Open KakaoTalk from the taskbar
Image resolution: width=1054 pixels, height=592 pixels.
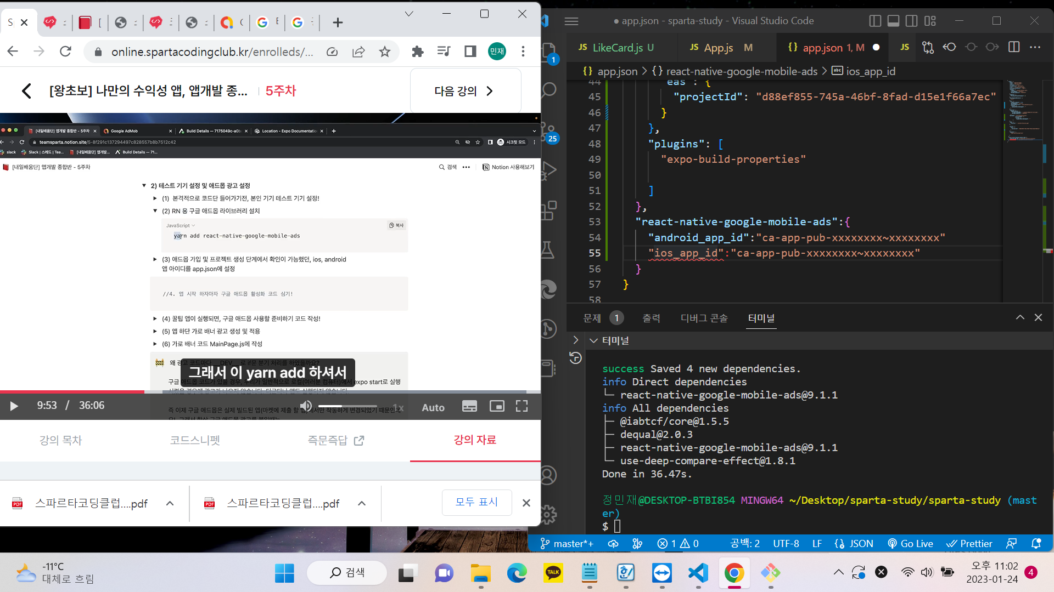[553, 573]
